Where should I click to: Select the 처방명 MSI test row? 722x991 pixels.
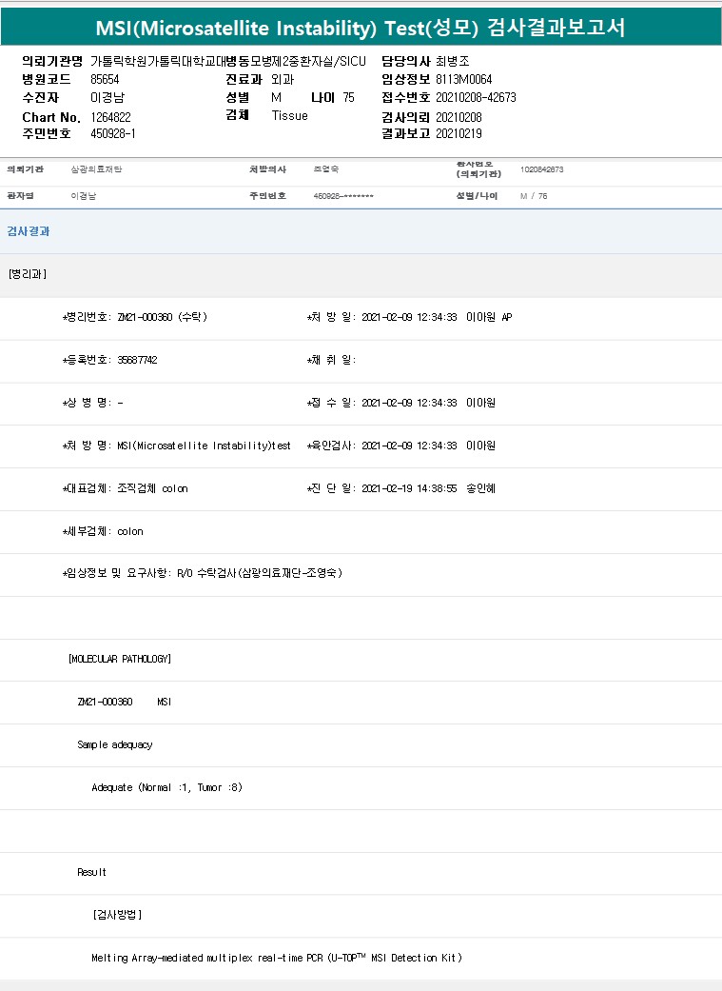coord(176,446)
